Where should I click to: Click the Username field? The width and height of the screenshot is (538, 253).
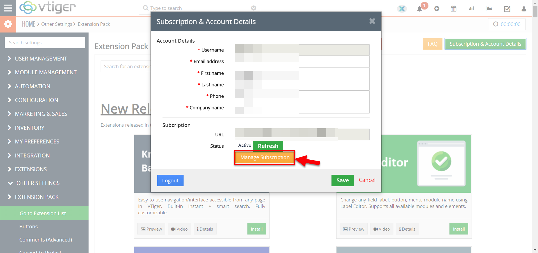click(x=302, y=50)
